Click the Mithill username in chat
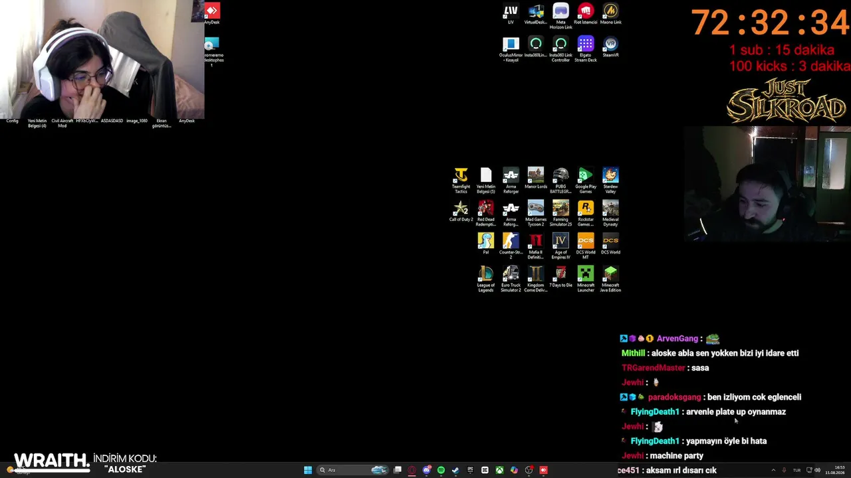 (x=633, y=353)
